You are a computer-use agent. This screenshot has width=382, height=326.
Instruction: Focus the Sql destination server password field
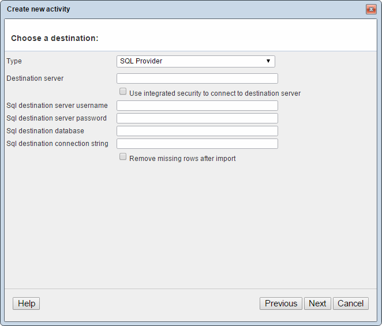coord(197,118)
